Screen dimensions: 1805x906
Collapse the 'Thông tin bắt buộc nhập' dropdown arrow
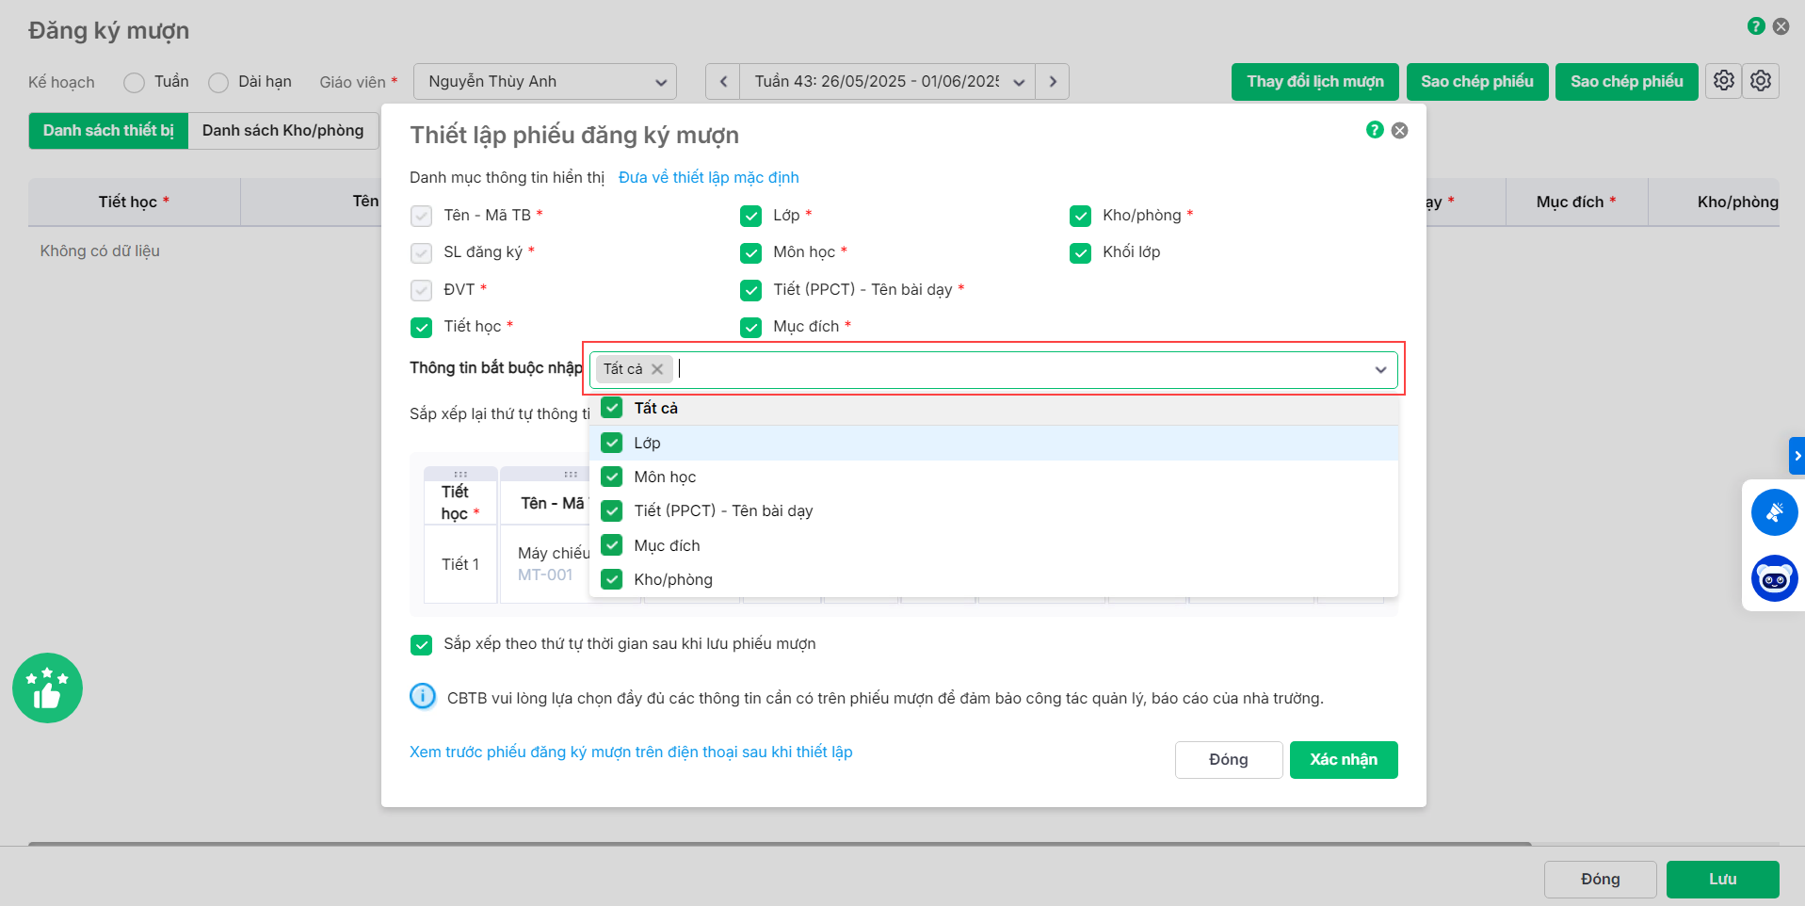(1380, 370)
